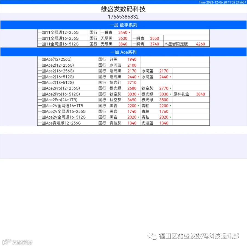
Task: Click the 钛空灰 price 3030
Action: pyautogui.click(x=132, y=94)
